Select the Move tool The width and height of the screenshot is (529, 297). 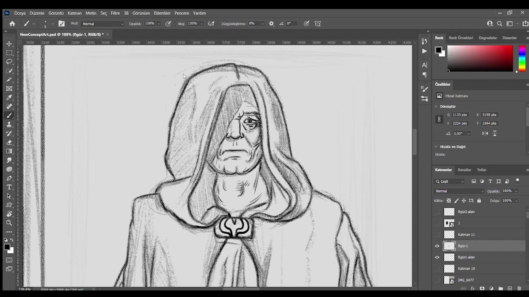9,44
